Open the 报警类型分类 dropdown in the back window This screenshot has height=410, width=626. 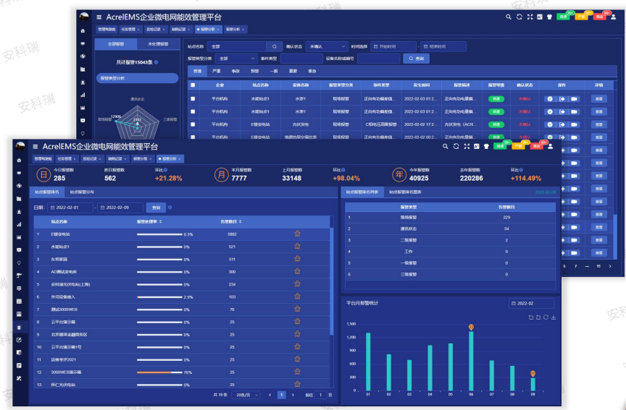pos(236,59)
